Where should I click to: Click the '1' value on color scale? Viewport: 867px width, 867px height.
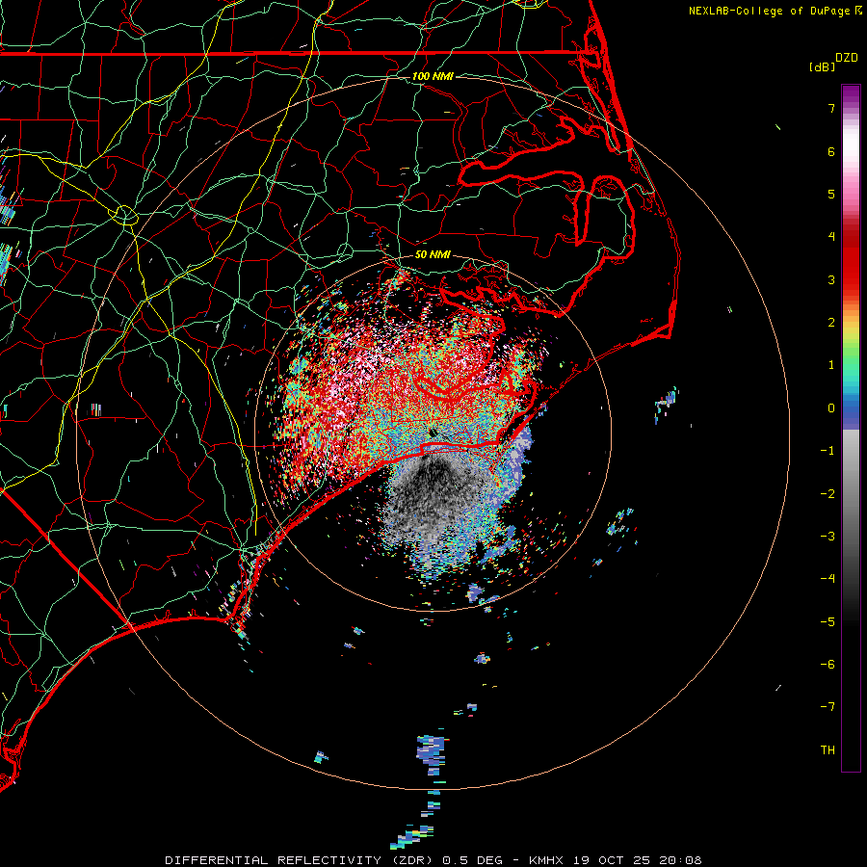coord(831,365)
